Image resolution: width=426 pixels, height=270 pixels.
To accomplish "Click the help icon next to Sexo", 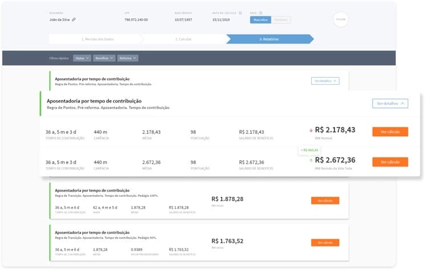I will pos(261,13).
